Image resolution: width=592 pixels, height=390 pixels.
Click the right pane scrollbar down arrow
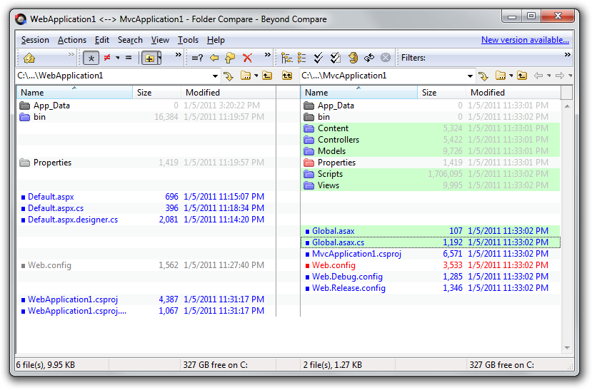(567, 348)
